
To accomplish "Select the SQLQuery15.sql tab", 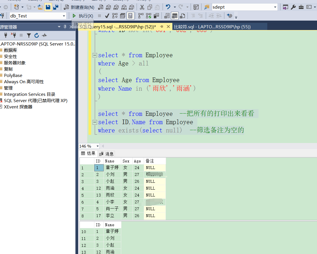I will click(x=117, y=27).
